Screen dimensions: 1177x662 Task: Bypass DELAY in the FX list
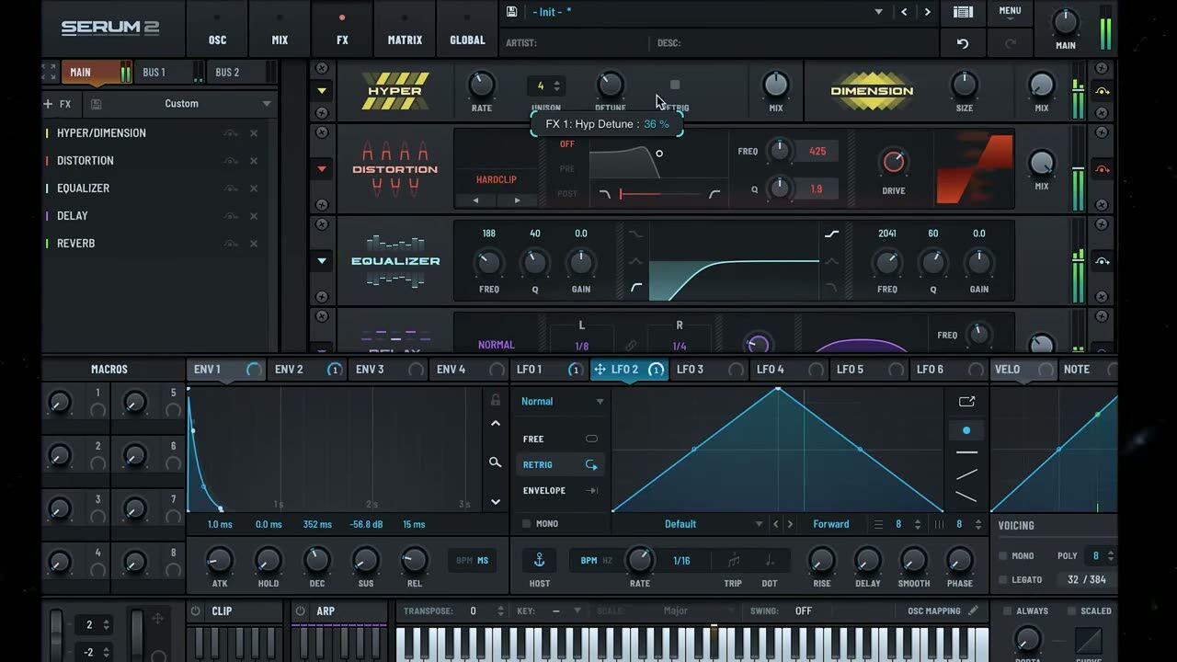click(x=230, y=216)
